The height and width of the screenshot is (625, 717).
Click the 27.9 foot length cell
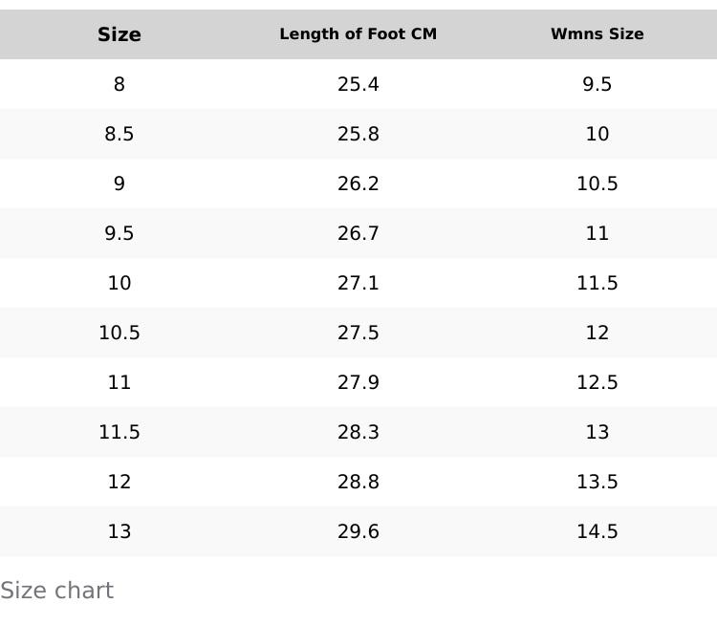point(358,382)
